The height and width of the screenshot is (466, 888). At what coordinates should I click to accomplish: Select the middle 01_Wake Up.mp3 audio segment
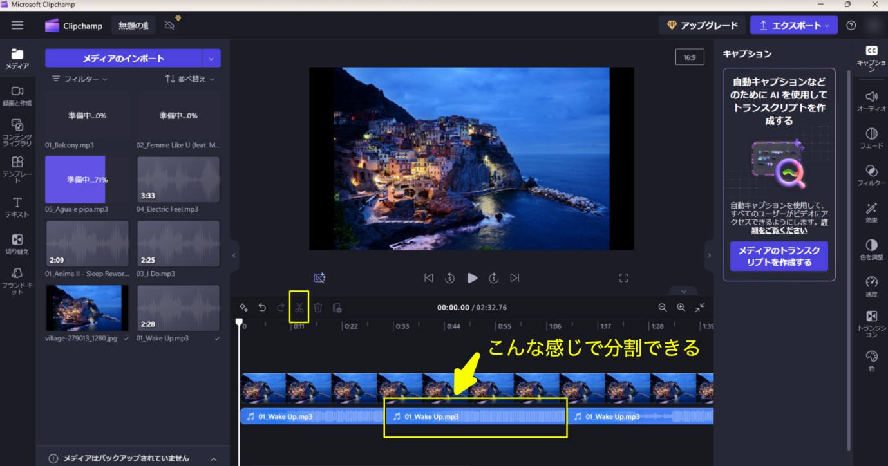click(x=477, y=416)
